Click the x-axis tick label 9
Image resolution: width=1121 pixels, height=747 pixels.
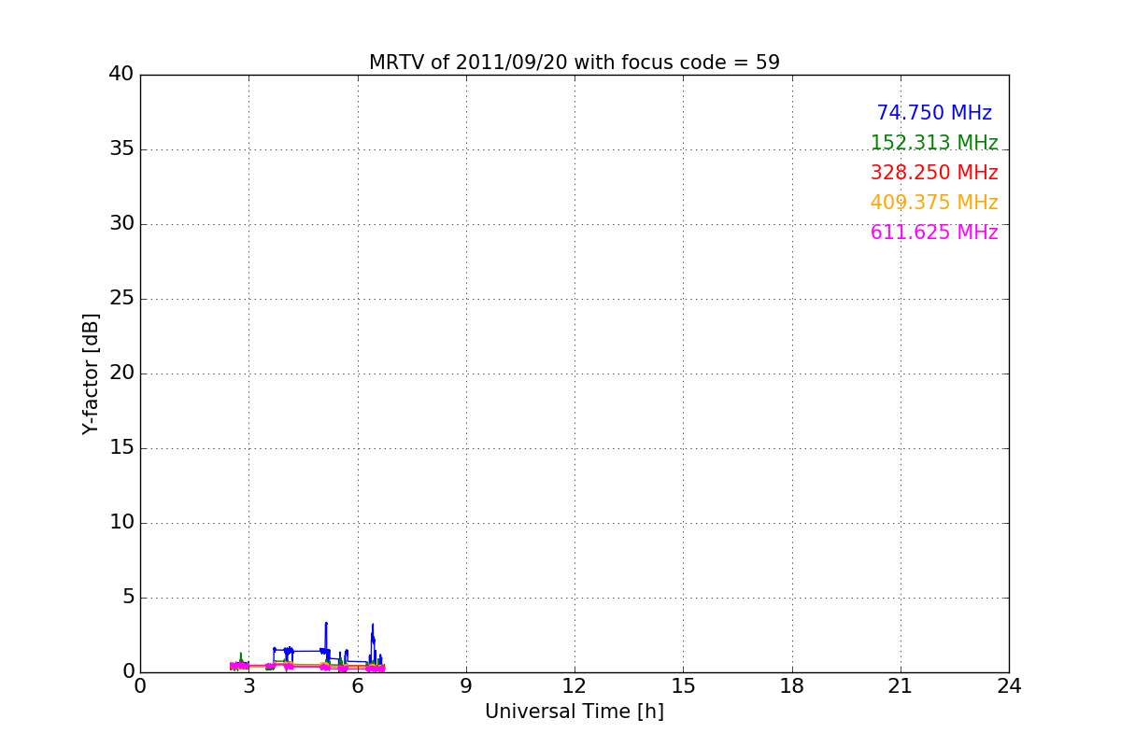[x=466, y=686]
